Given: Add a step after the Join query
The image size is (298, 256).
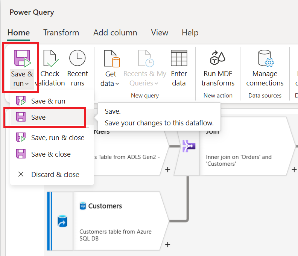Looking at the screenshot, I should coord(294,169).
